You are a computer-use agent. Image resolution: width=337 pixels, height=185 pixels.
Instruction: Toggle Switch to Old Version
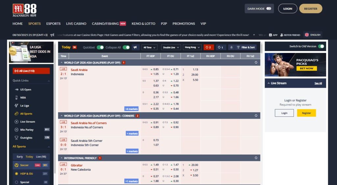(321, 46)
